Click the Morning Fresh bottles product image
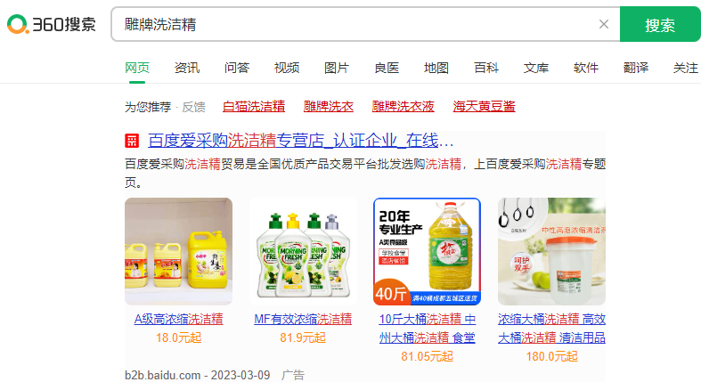This screenshot has height=382, width=701. tap(303, 251)
